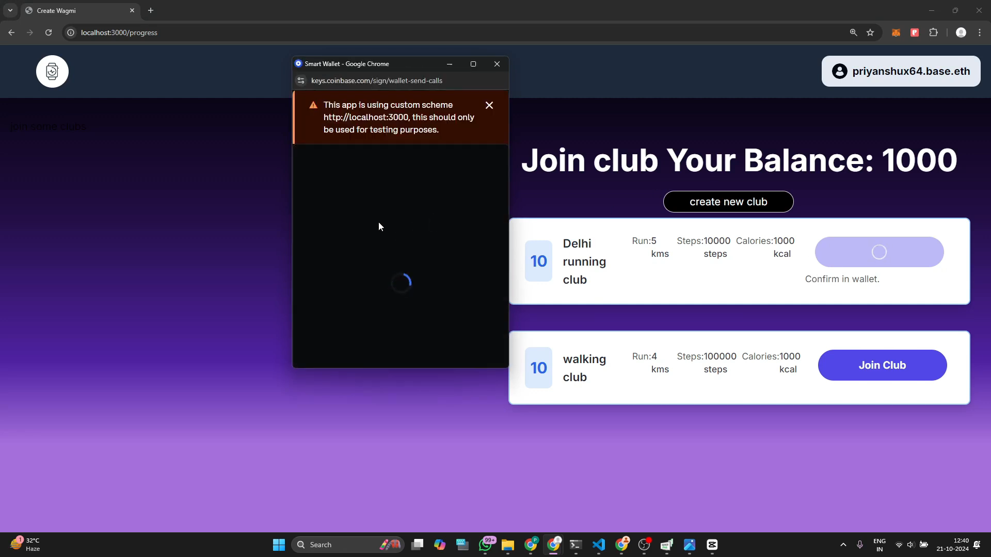Open Chrome's three-dot menu
The height and width of the screenshot is (557, 991).
[x=980, y=32]
